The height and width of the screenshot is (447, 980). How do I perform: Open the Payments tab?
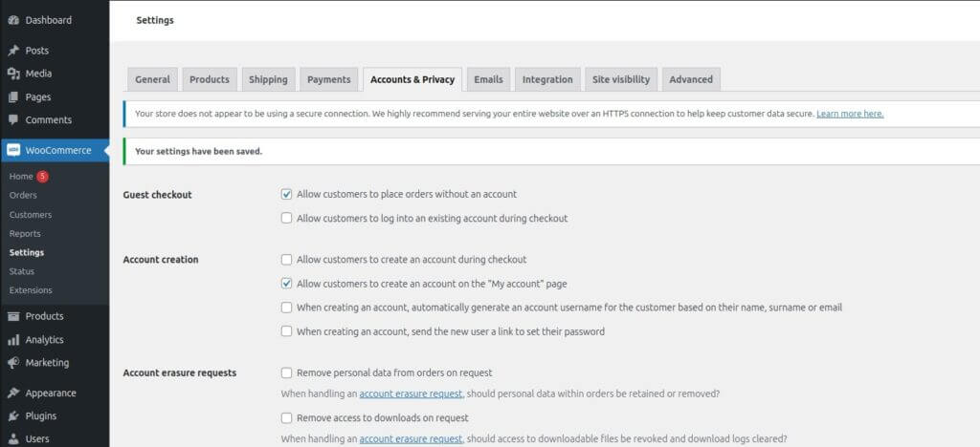click(x=329, y=79)
